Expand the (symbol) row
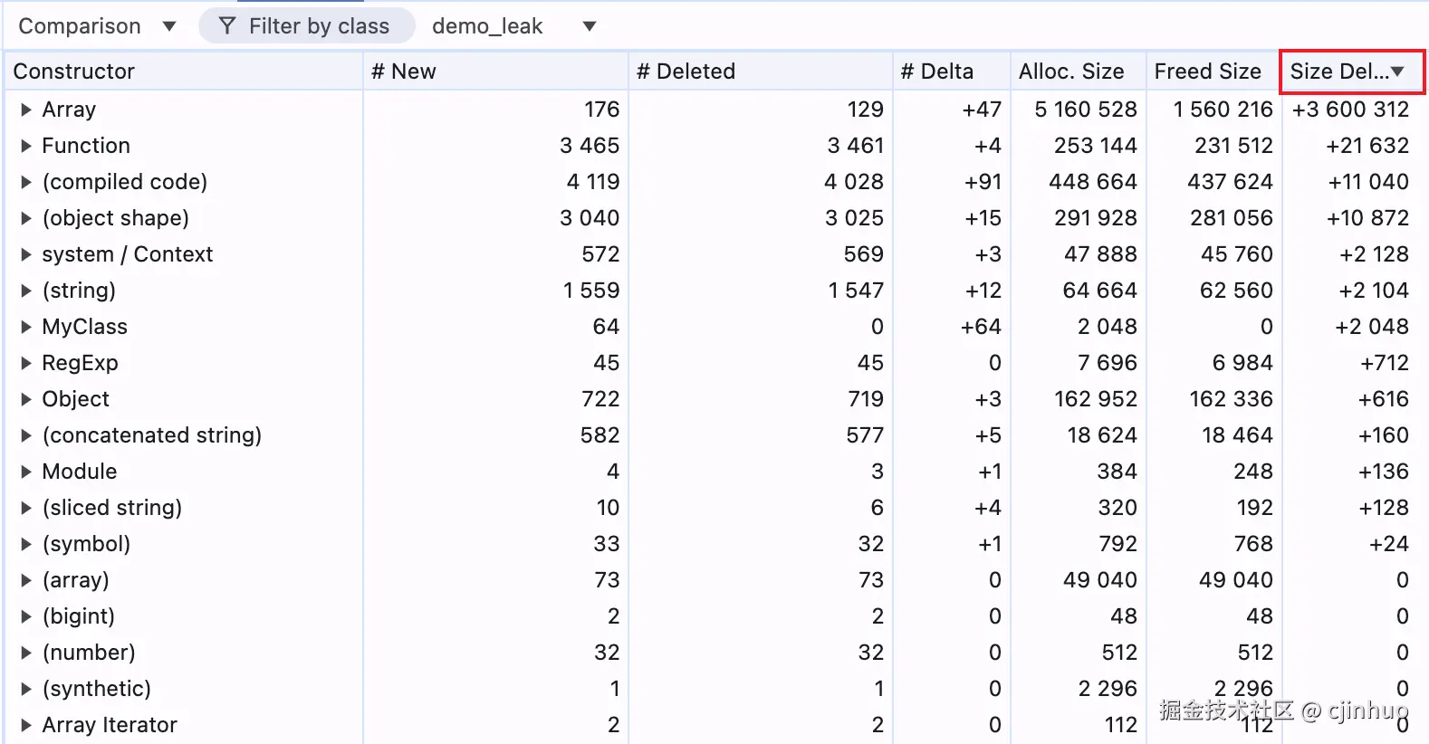The width and height of the screenshot is (1429, 744). coord(25,544)
